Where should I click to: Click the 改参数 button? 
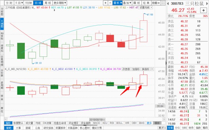(126, 69)
